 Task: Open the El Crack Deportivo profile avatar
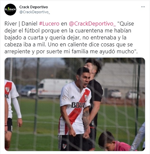pyautogui.click(x=10, y=10)
